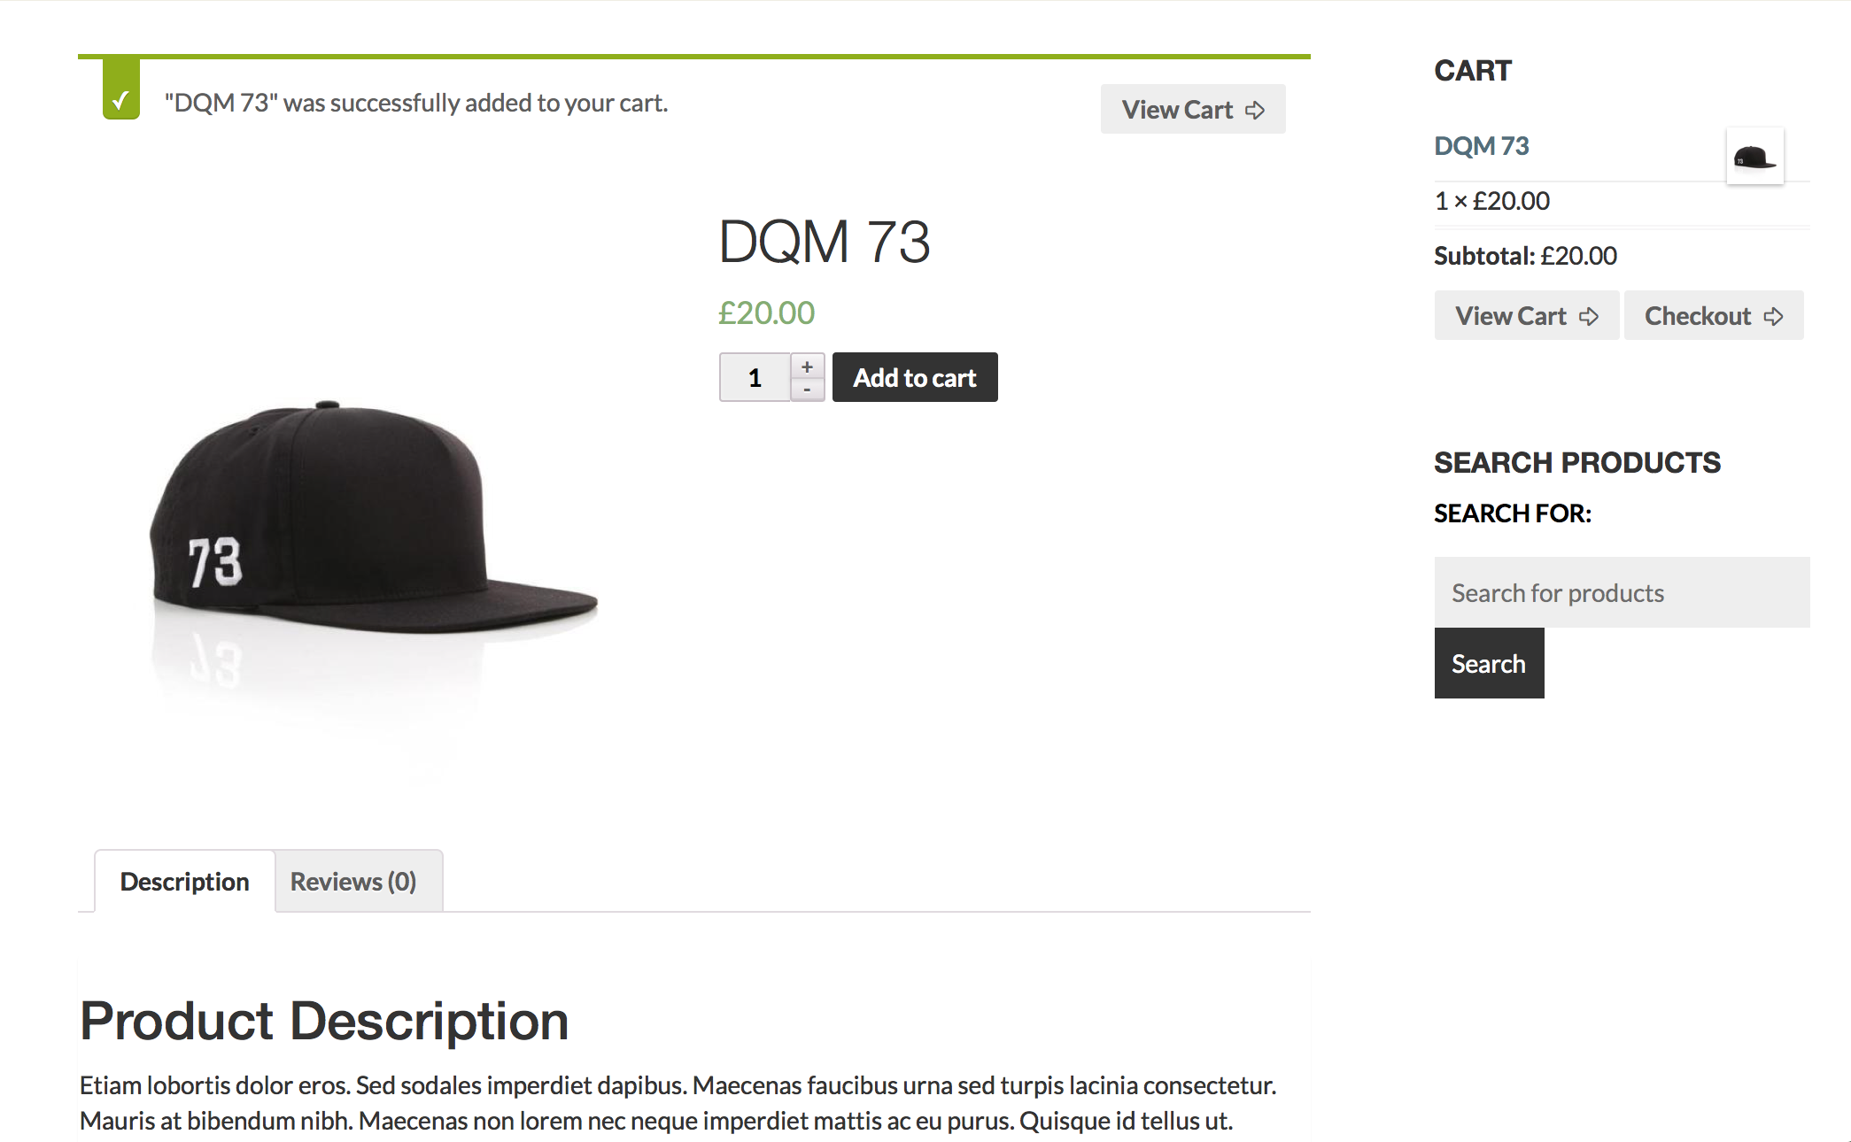The image size is (1851, 1142).
Task: Click the View Cart button in the notification banner
Action: coord(1193,109)
